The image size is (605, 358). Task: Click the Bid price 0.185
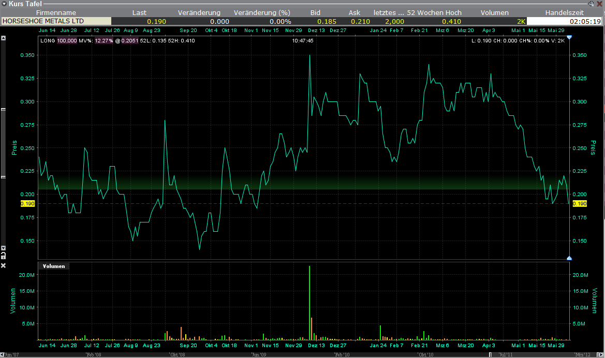[x=327, y=21]
